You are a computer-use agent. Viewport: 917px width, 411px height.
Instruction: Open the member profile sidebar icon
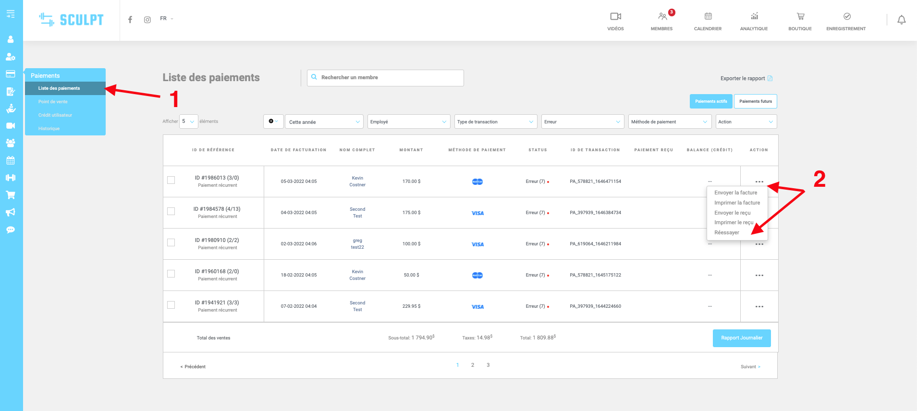[x=11, y=39]
